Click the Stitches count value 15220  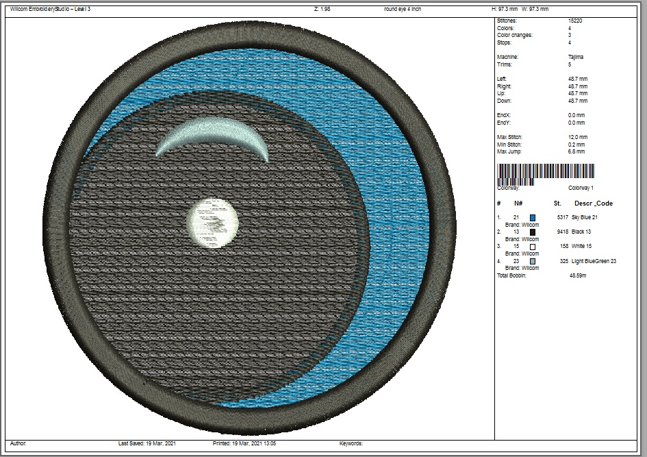coord(575,21)
